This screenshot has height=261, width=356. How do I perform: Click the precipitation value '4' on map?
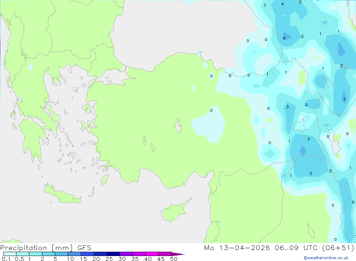pos(282,4)
